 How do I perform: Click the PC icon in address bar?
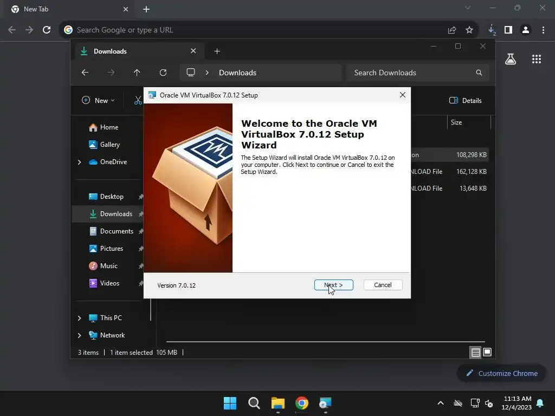pyautogui.click(x=191, y=73)
